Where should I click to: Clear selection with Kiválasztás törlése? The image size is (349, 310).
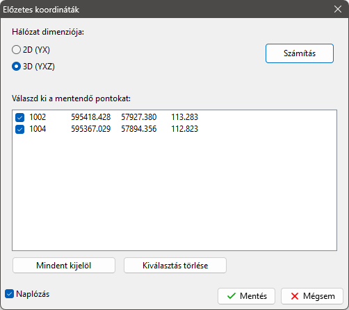[x=175, y=266]
